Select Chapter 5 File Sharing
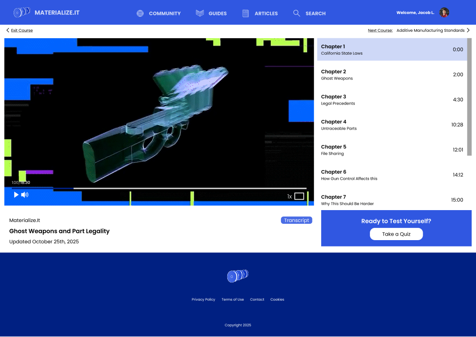This screenshot has height=337, width=476. (392, 150)
